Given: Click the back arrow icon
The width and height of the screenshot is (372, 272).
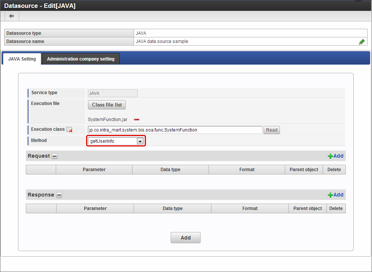Looking at the screenshot, I should [11, 16].
